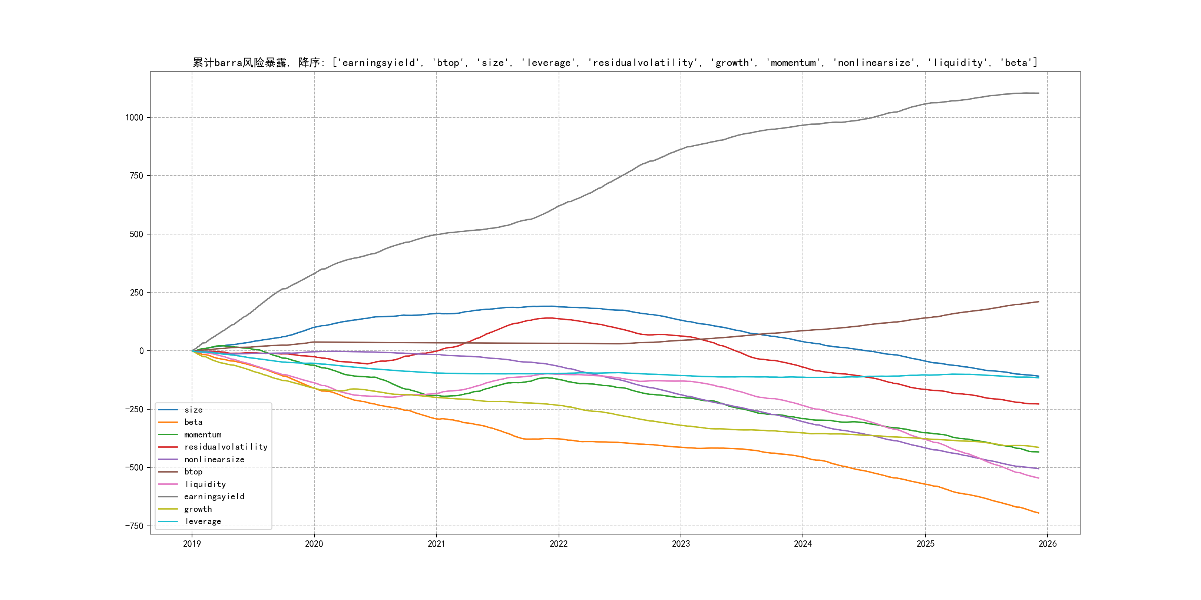Click the 2020 x-axis tick label
Image resolution: width=1201 pixels, height=600 pixels.
[x=314, y=544]
